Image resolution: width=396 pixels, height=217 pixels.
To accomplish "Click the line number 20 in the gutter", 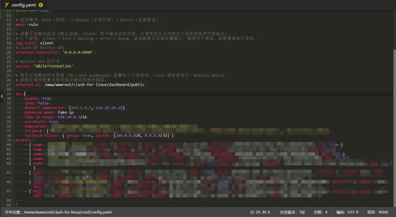I will tap(8, 52).
